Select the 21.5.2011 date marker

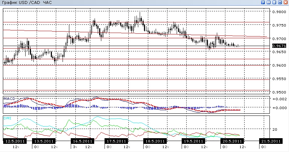click(271, 141)
